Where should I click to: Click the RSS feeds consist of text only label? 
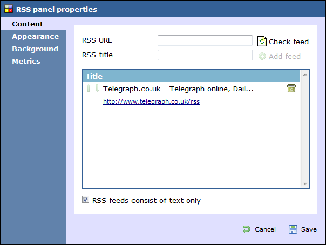[x=146, y=200]
